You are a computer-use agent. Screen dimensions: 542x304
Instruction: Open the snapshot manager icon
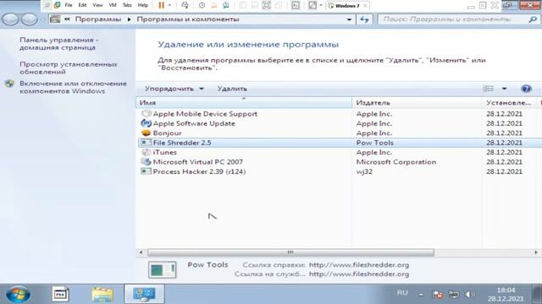[x=226, y=5]
